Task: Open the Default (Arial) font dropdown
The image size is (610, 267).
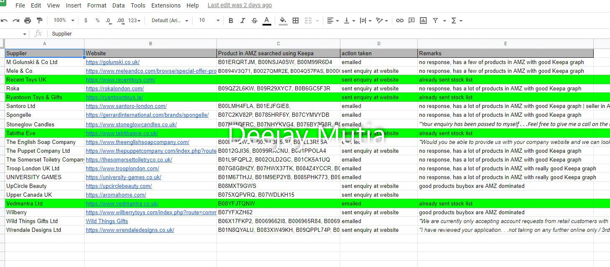Action: tap(170, 21)
